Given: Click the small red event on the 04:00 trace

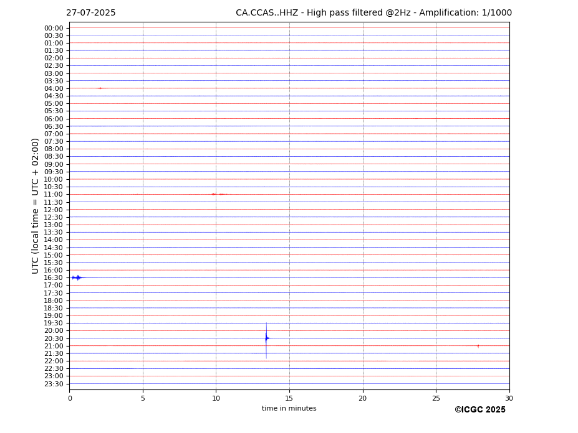Looking at the screenshot, I should coord(100,88).
